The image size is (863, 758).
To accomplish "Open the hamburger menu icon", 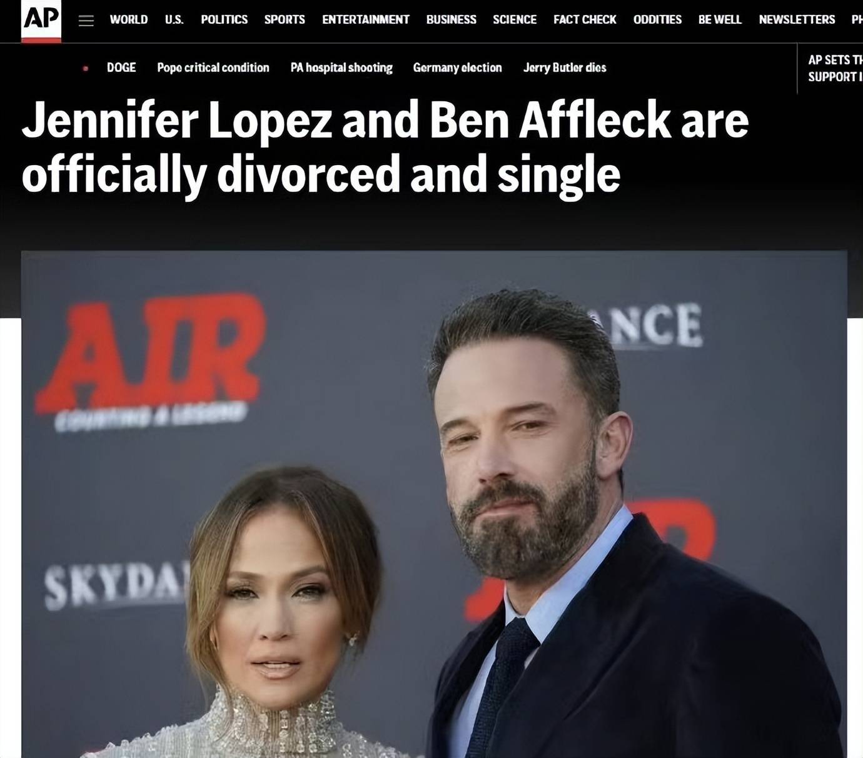I will [x=86, y=21].
